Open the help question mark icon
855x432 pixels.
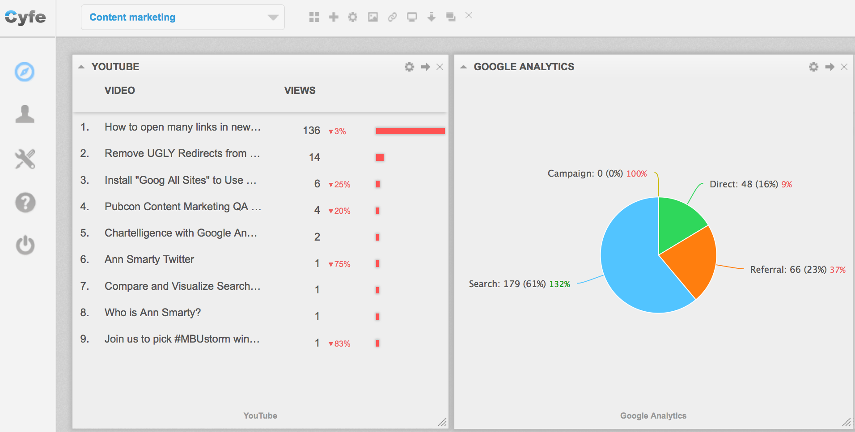click(25, 203)
